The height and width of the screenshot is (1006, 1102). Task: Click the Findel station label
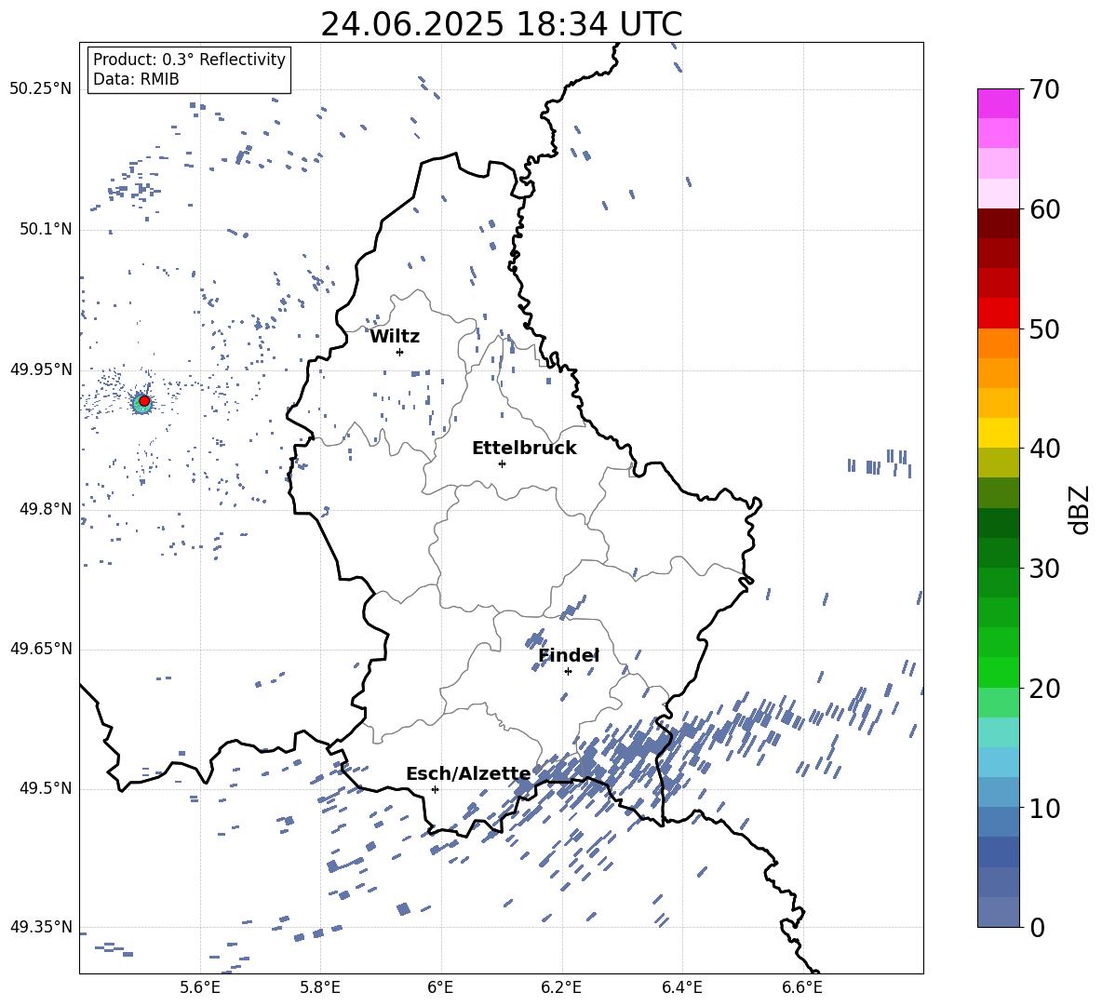pos(569,655)
